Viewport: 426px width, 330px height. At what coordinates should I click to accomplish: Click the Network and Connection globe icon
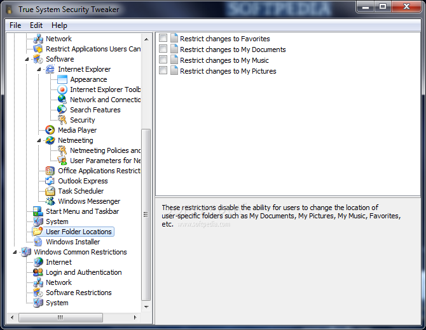(x=62, y=100)
